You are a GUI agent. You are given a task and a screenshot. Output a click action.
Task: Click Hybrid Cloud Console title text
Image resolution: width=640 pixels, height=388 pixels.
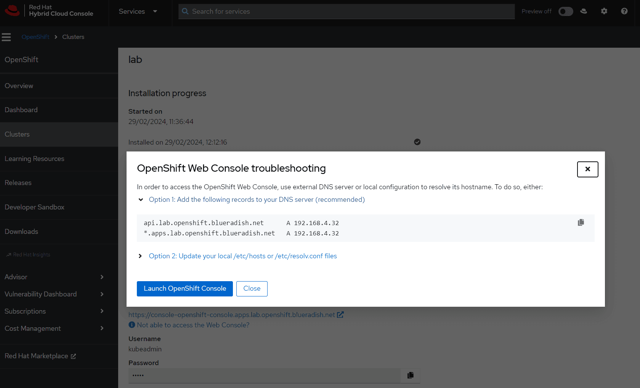tap(61, 14)
